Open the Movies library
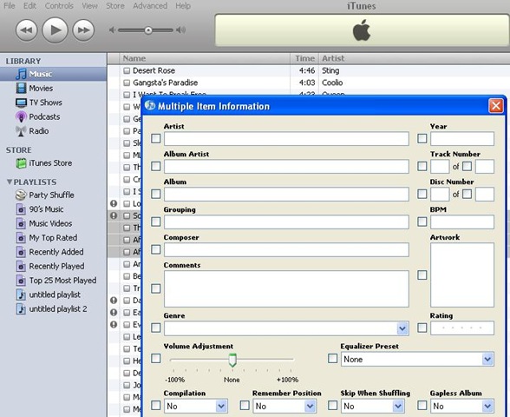The height and width of the screenshot is (417, 510). coord(41,89)
